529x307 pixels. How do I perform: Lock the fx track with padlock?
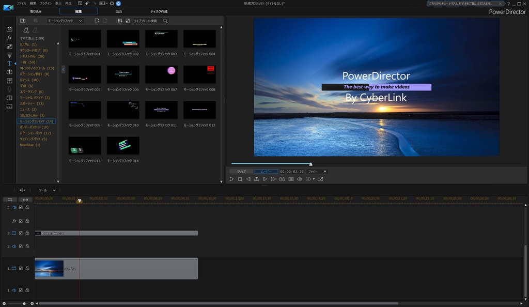(x=27, y=221)
